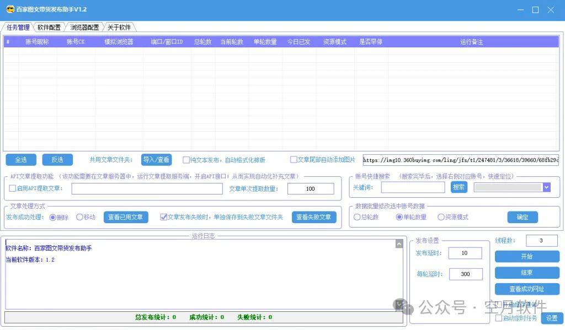Viewport: 565px width, 330px height.
Task: Switch to the 软件配置 tab
Action: point(49,28)
